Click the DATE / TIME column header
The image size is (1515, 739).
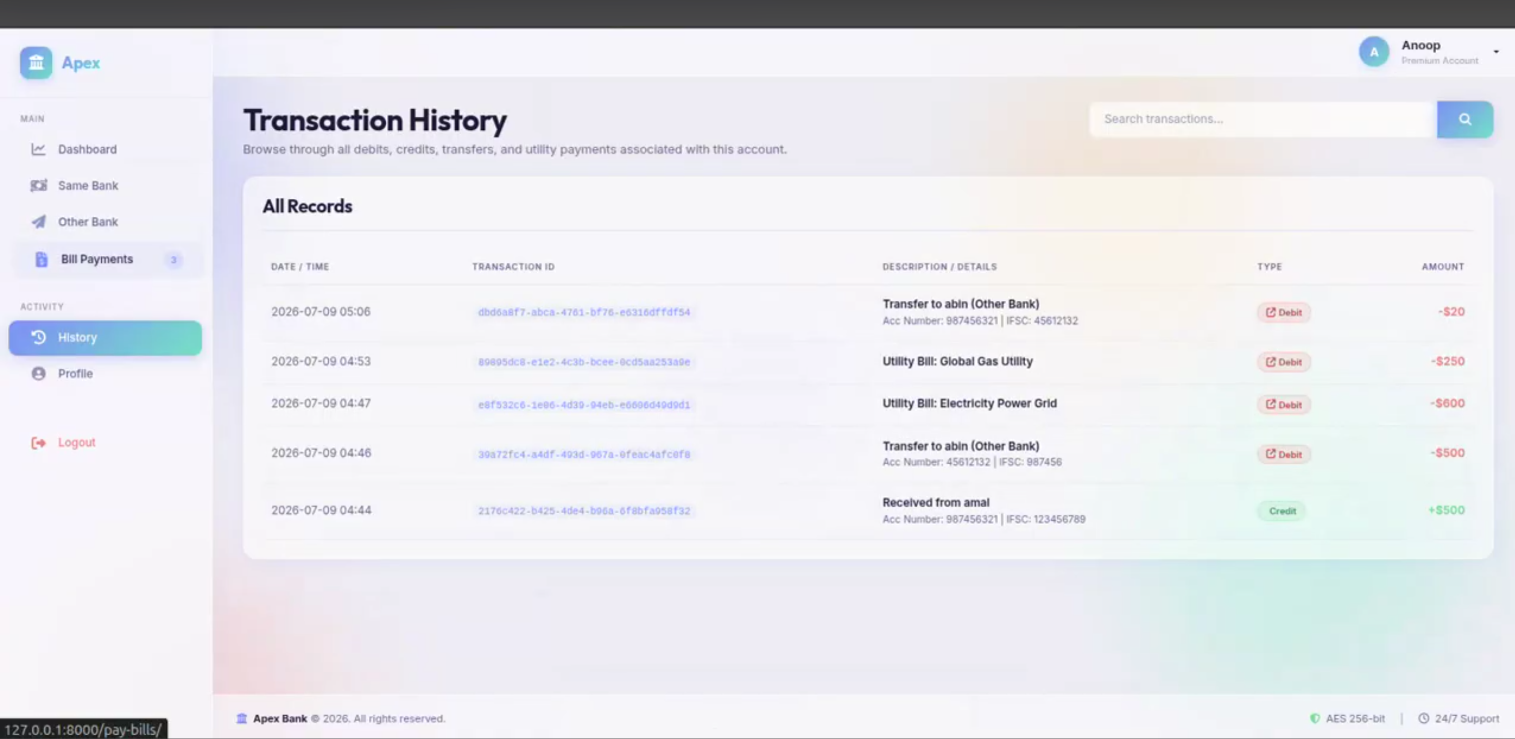coord(300,267)
